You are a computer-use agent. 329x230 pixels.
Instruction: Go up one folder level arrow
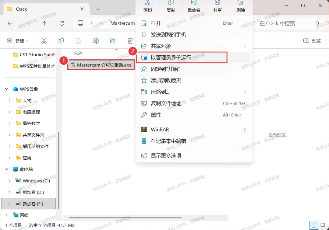point(44,23)
